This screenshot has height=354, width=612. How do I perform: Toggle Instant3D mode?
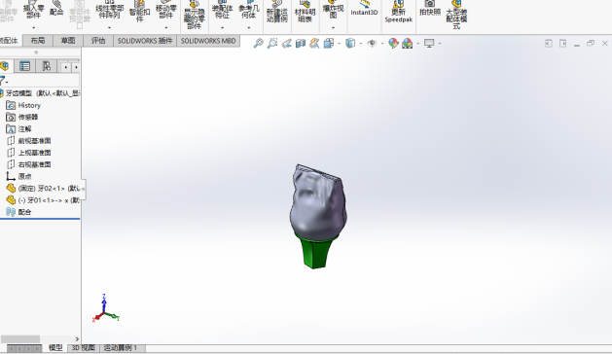click(x=364, y=9)
